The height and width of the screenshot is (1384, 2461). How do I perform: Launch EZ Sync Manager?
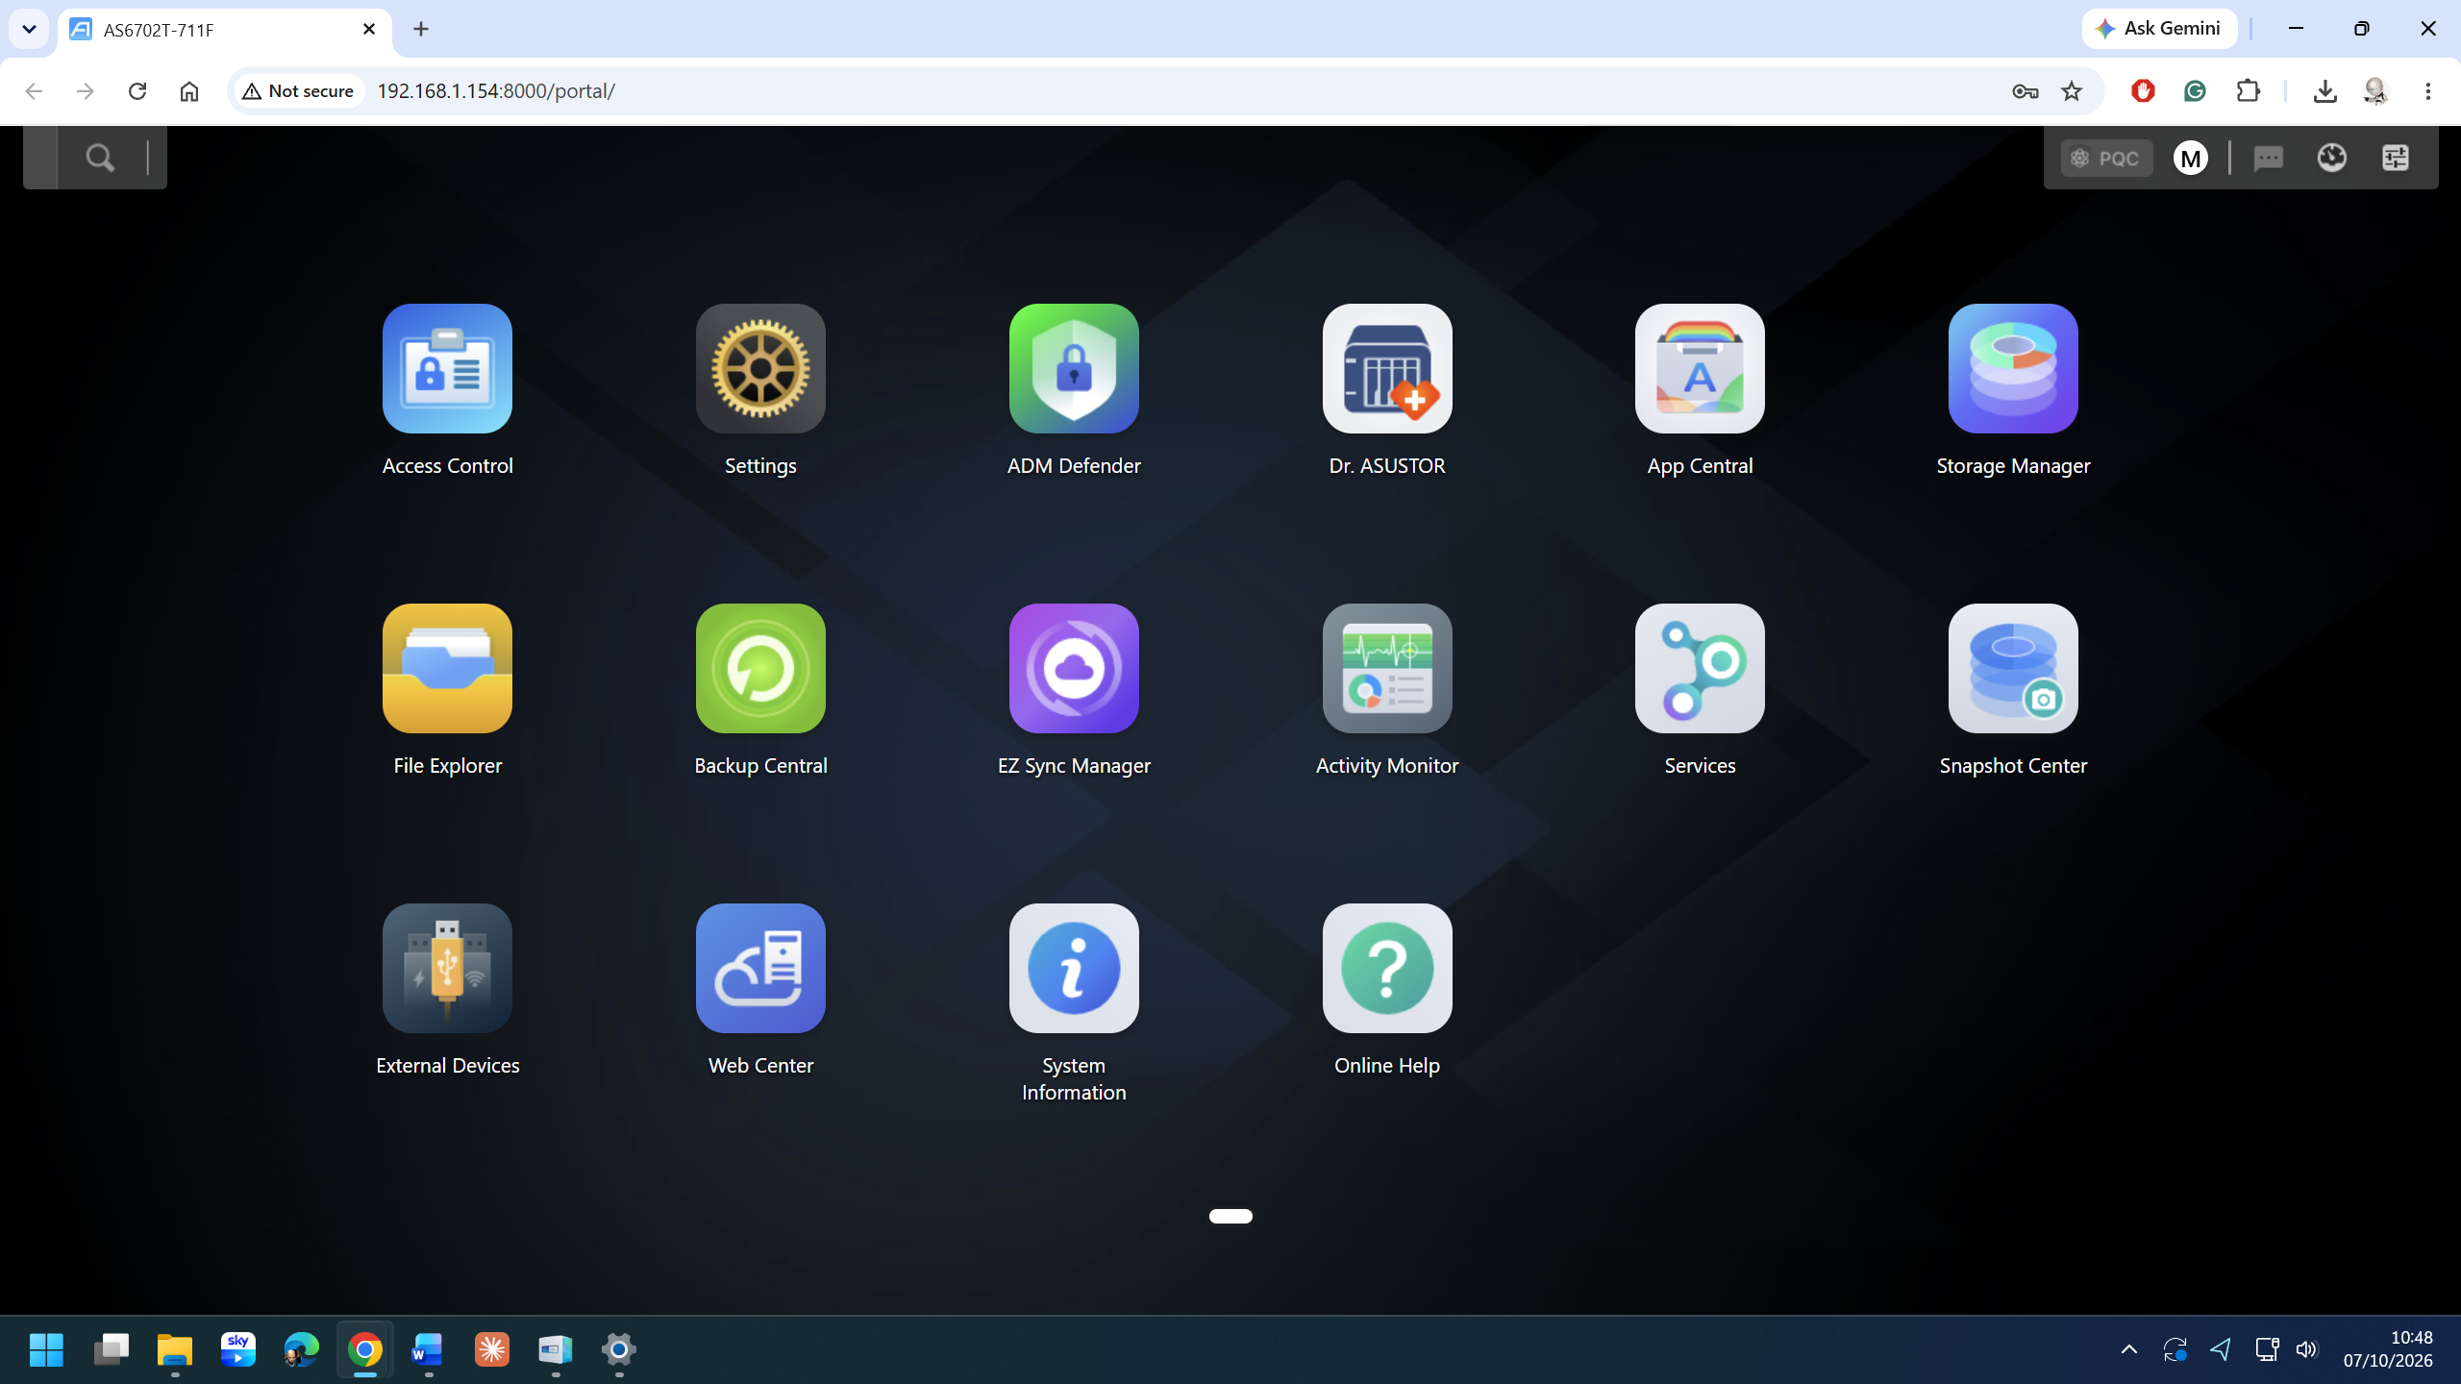coord(1074,668)
